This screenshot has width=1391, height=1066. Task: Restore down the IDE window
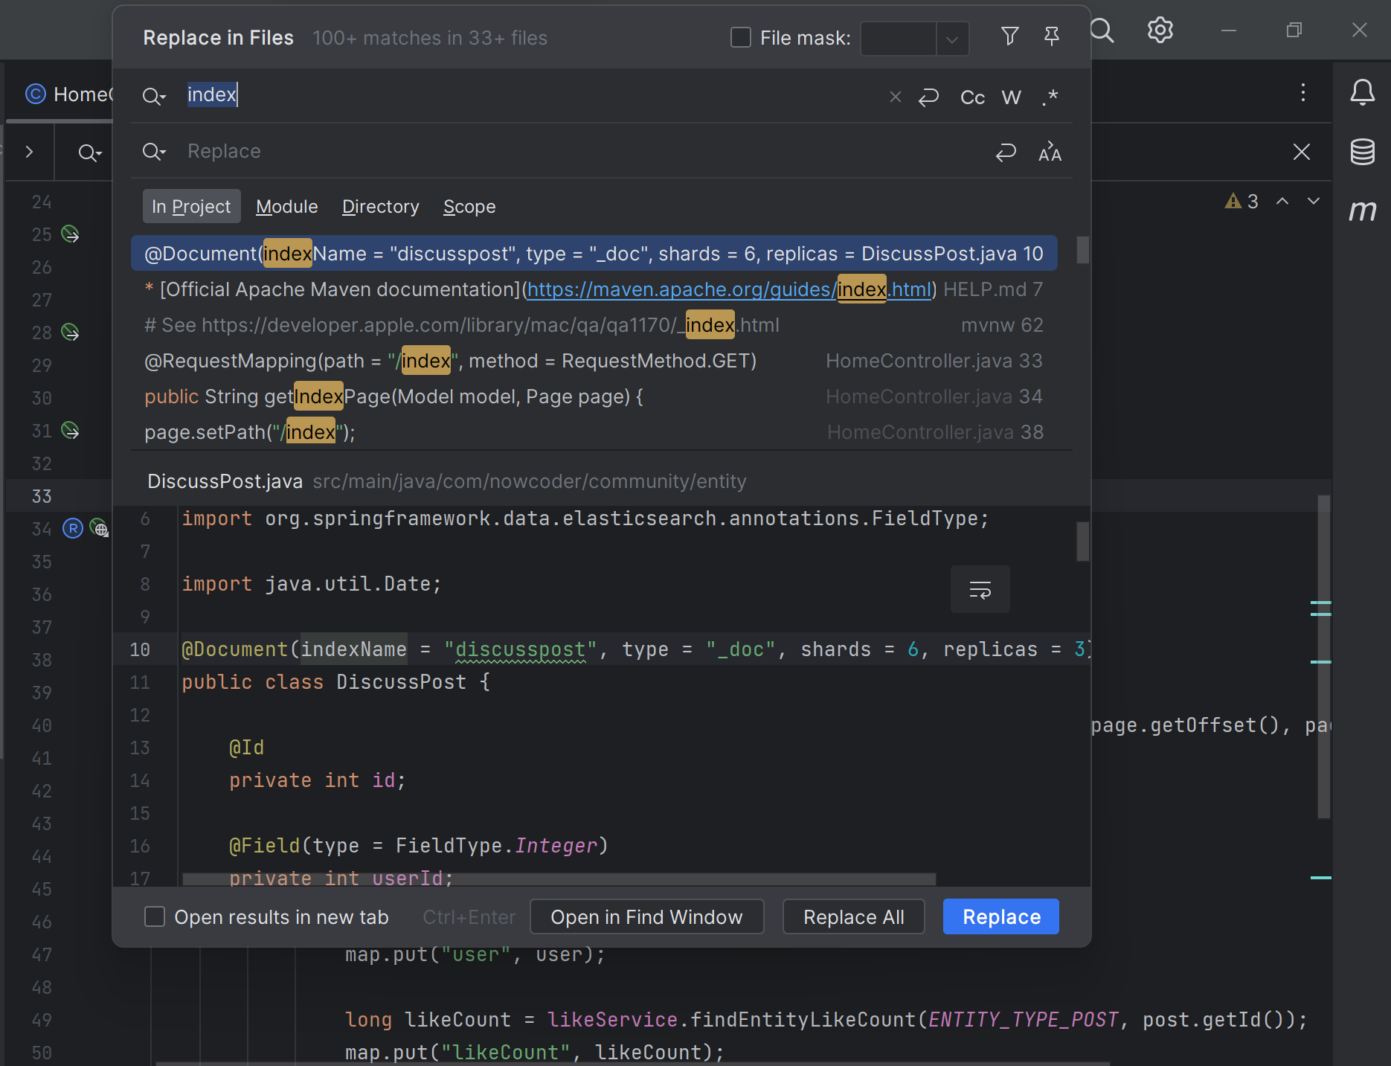(1294, 30)
